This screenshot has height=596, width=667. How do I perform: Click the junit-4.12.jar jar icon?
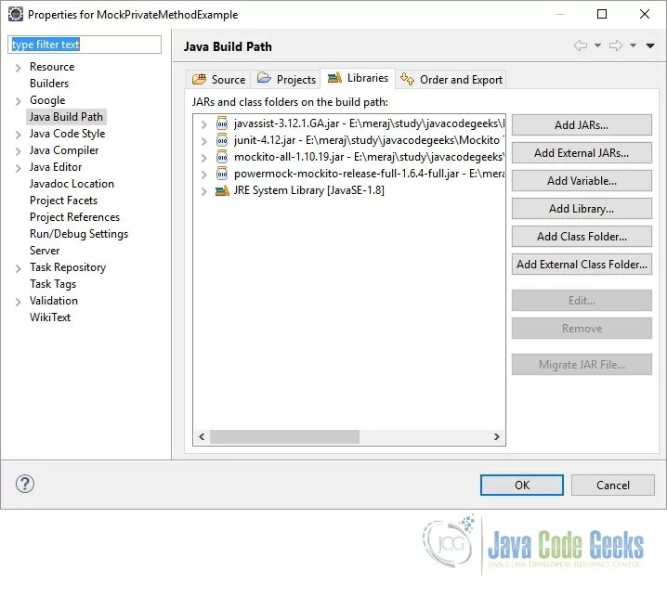pyautogui.click(x=222, y=140)
